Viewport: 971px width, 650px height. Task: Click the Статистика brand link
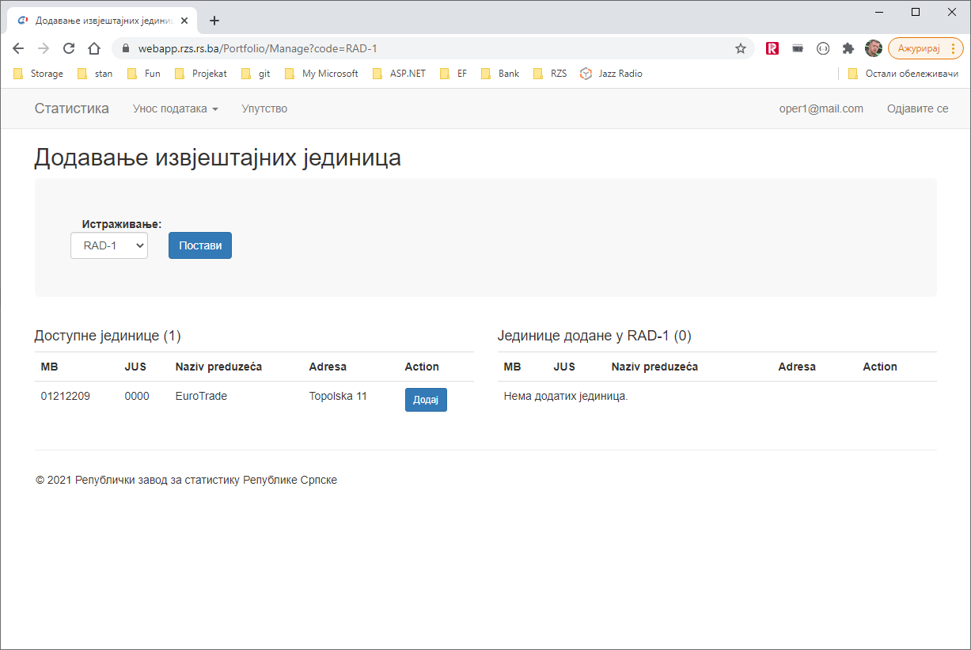[x=71, y=108]
